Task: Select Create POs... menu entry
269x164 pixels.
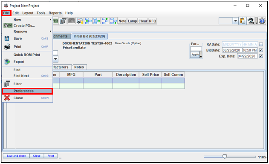Action: (27, 26)
